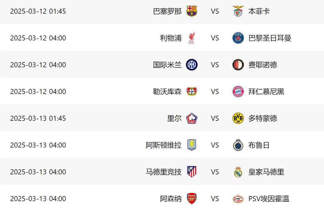The image size is (324, 213).
Task: Open the PSV Eindhoven oval logo
Action: [238, 199]
